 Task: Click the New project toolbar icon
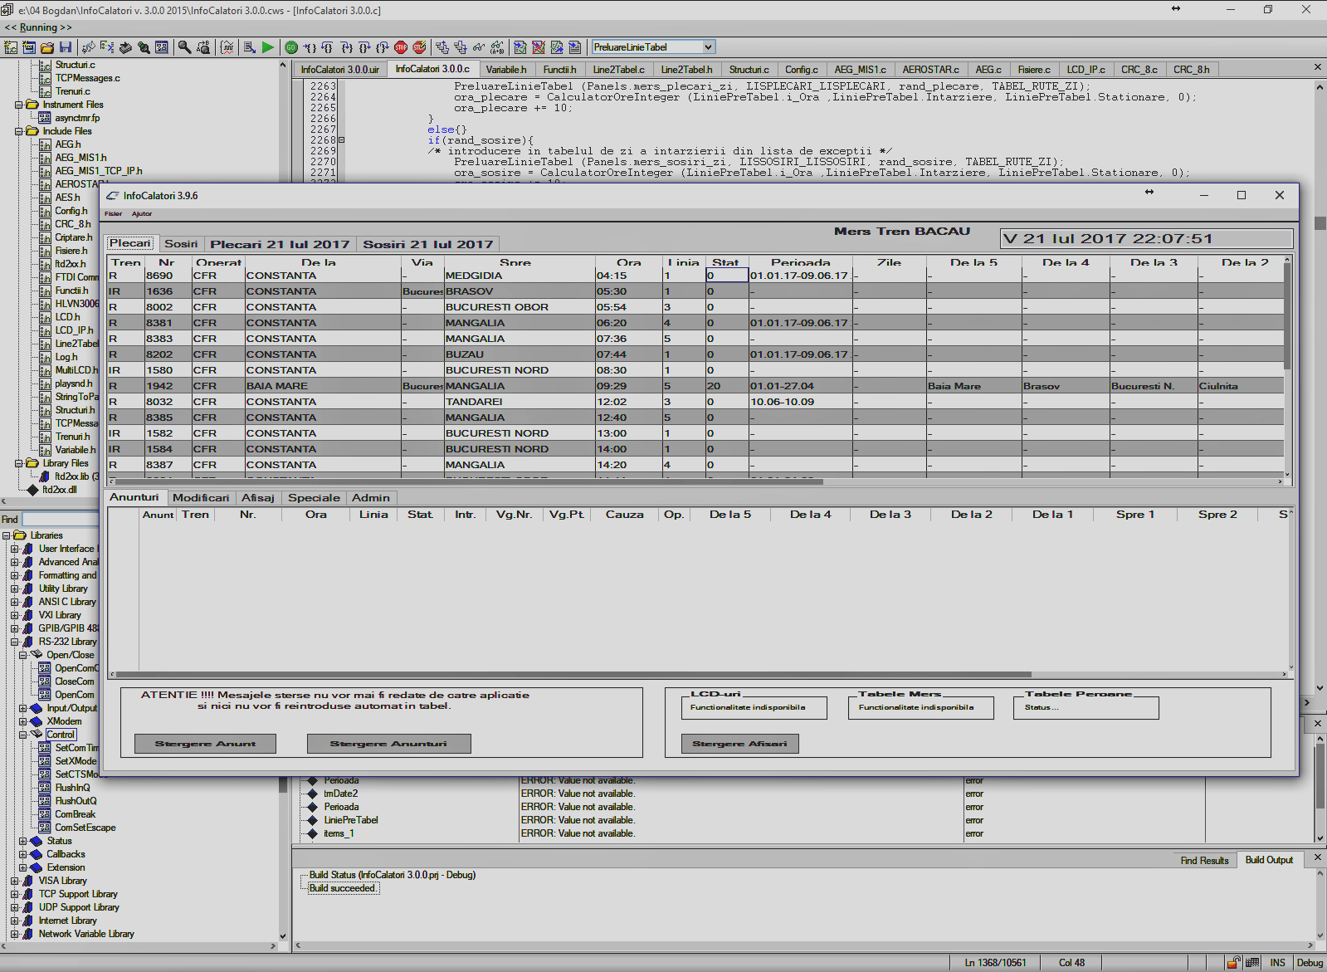(11, 47)
